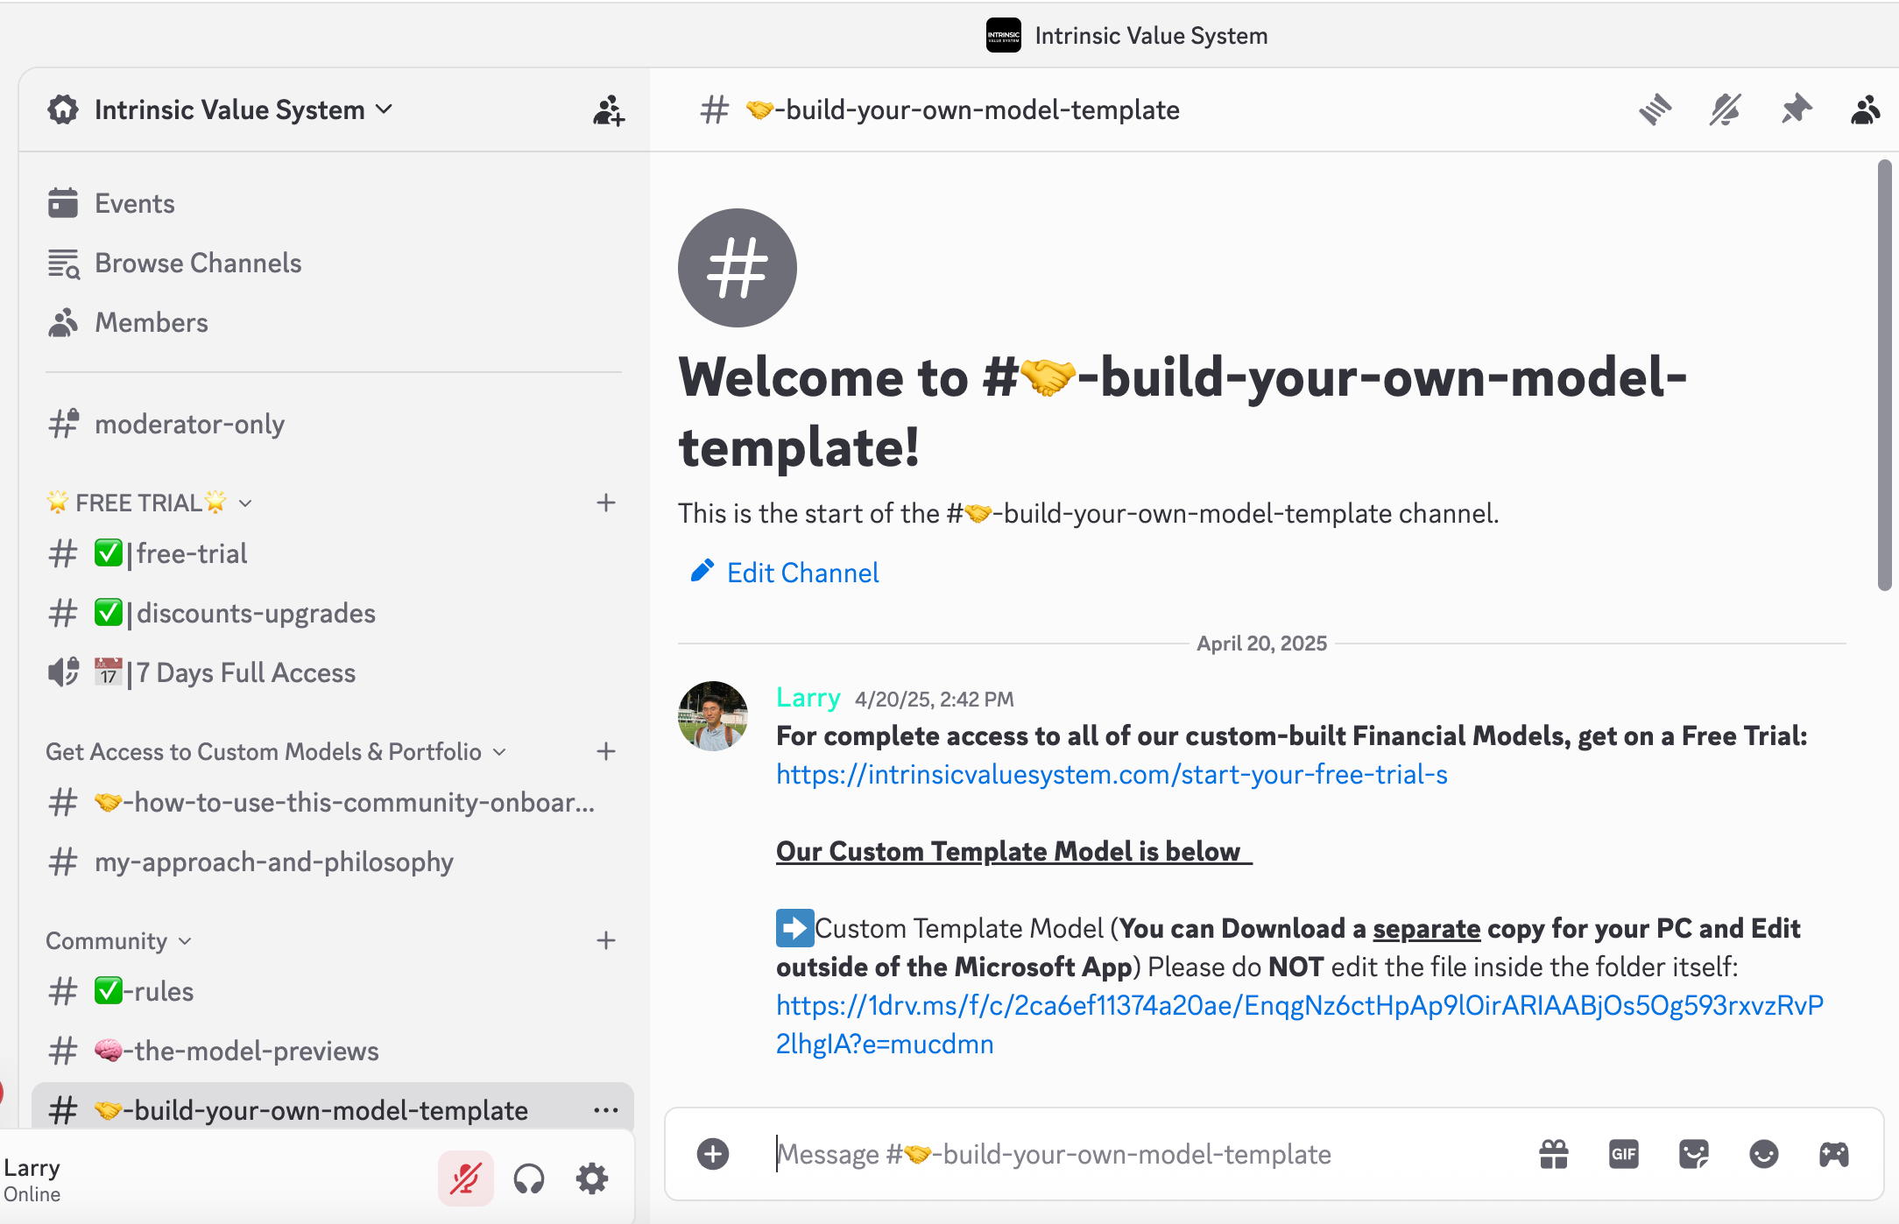
Task: Open Events in the sidebar
Action: coord(333,203)
